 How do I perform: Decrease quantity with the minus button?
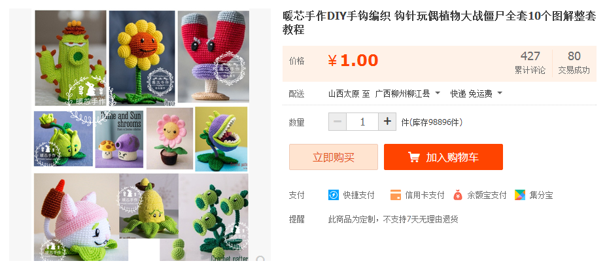338,122
